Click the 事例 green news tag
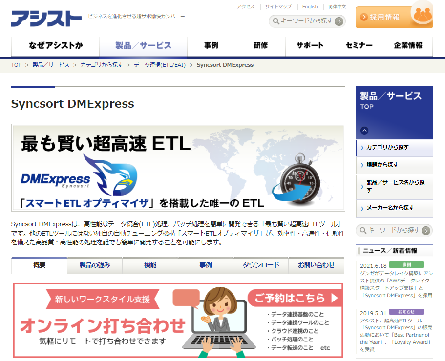Screen dimensions: 445x361 pos(406,265)
